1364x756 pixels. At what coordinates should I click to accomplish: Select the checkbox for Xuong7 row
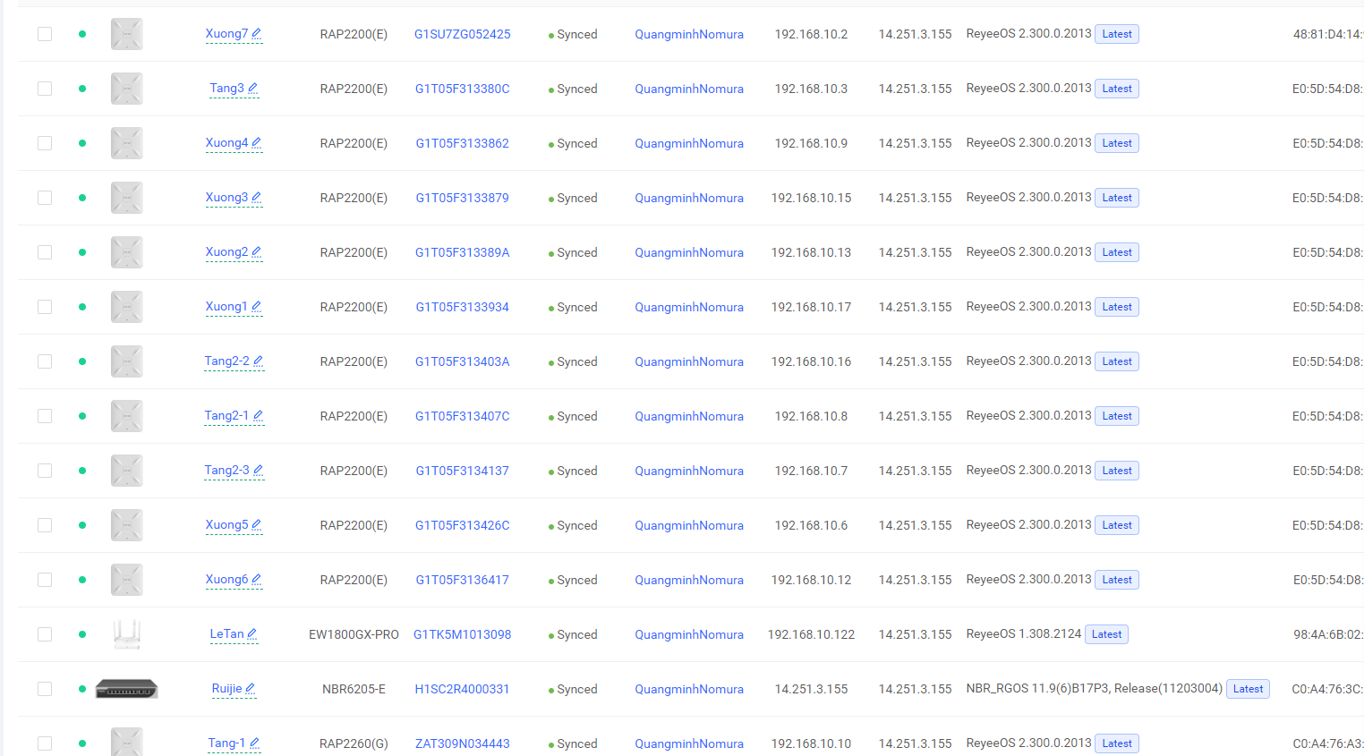point(45,34)
